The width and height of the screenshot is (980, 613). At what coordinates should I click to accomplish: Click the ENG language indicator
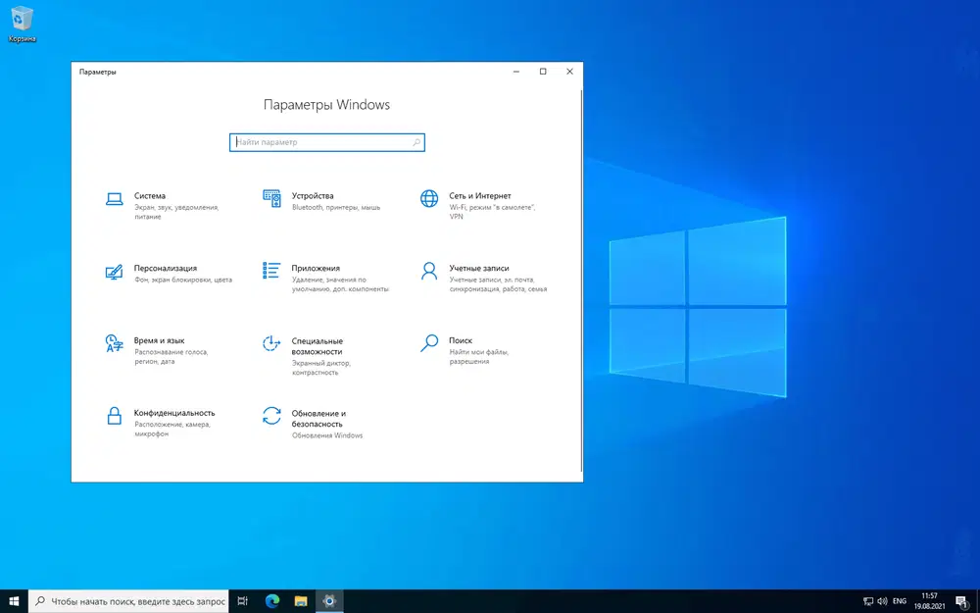tap(900, 602)
